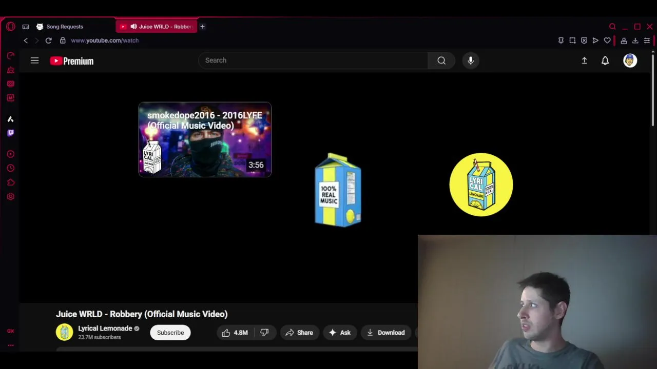Open a new browser tab
The height and width of the screenshot is (369, 657).
coord(202,27)
